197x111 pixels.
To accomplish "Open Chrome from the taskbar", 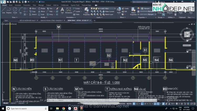I will (64, 108).
